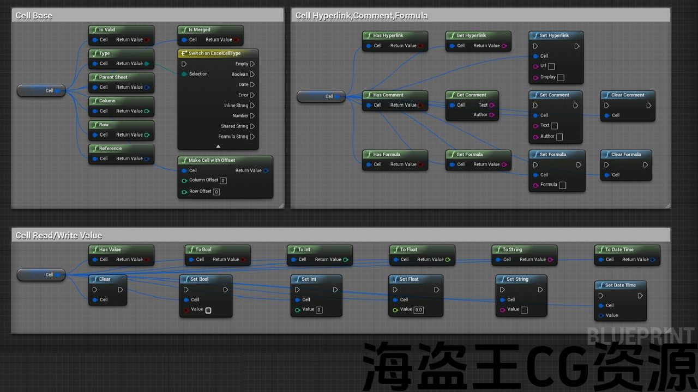The height and width of the screenshot is (392, 698).
Task: Click the function icon on Set Comment node
Action: (x=535, y=95)
